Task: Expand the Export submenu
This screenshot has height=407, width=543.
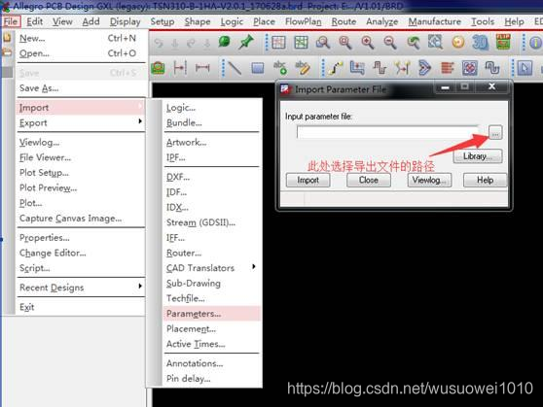Action: tap(81, 122)
